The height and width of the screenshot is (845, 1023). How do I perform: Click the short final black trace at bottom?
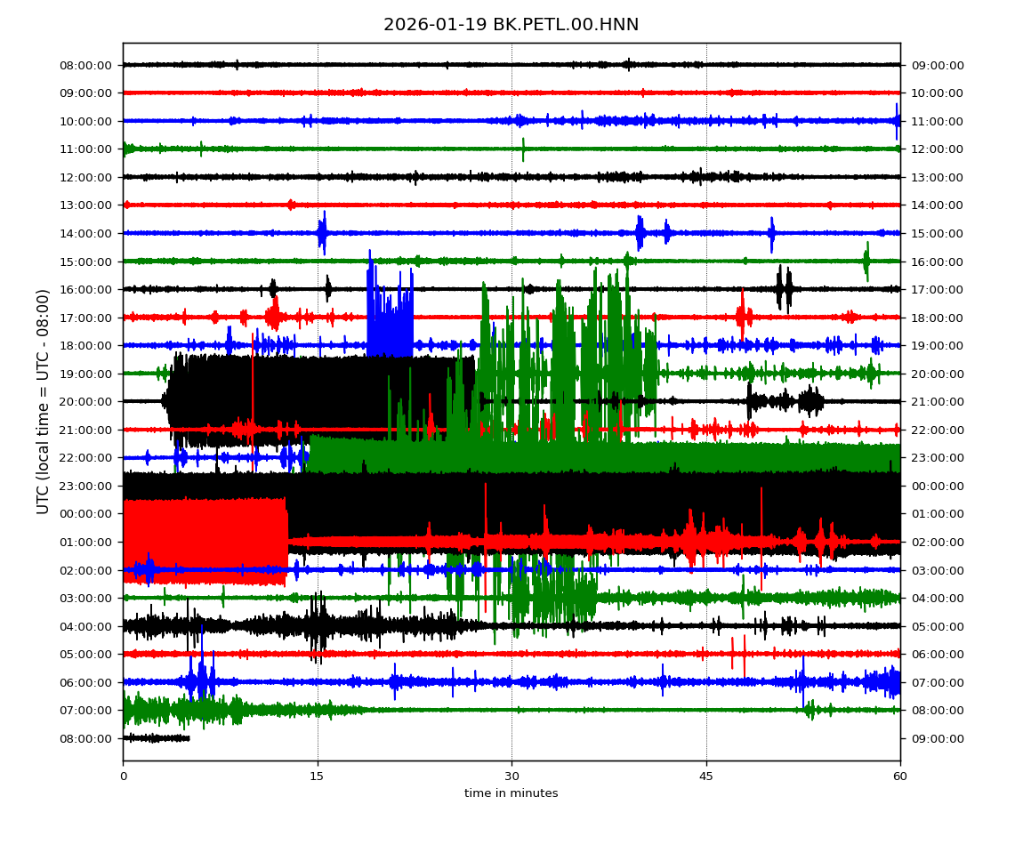pyautogui.click(x=156, y=738)
